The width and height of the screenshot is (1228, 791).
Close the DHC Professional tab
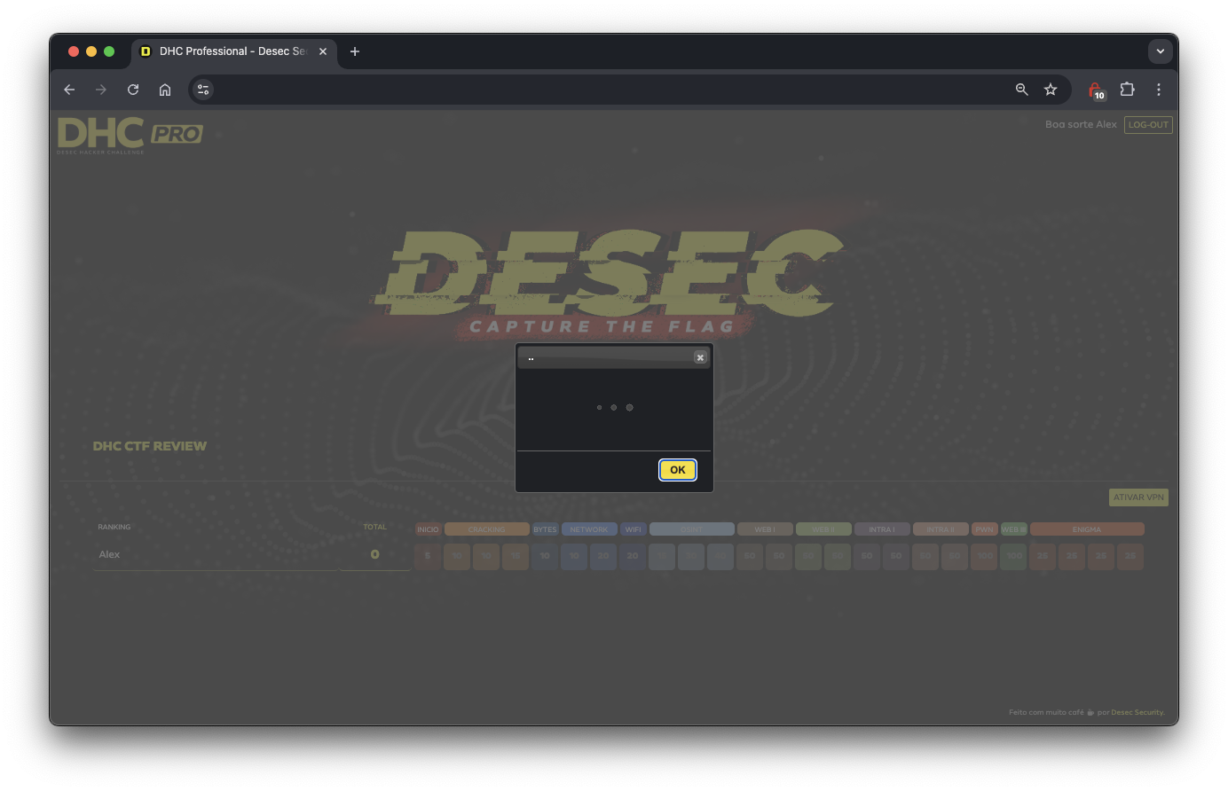[323, 51]
